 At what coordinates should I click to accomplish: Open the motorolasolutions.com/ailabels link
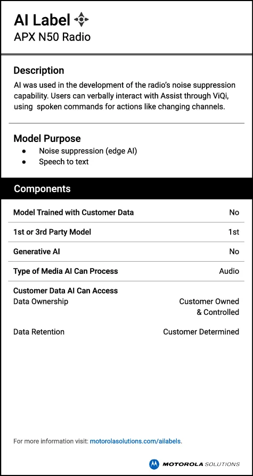tap(135, 441)
